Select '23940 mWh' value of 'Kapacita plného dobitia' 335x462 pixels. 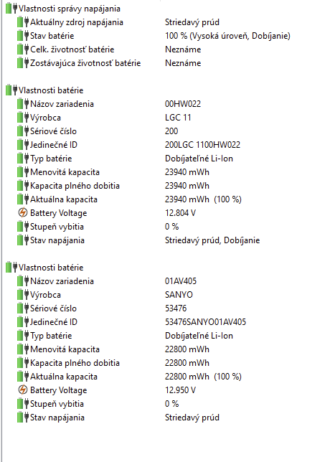click(x=187, y=186)
